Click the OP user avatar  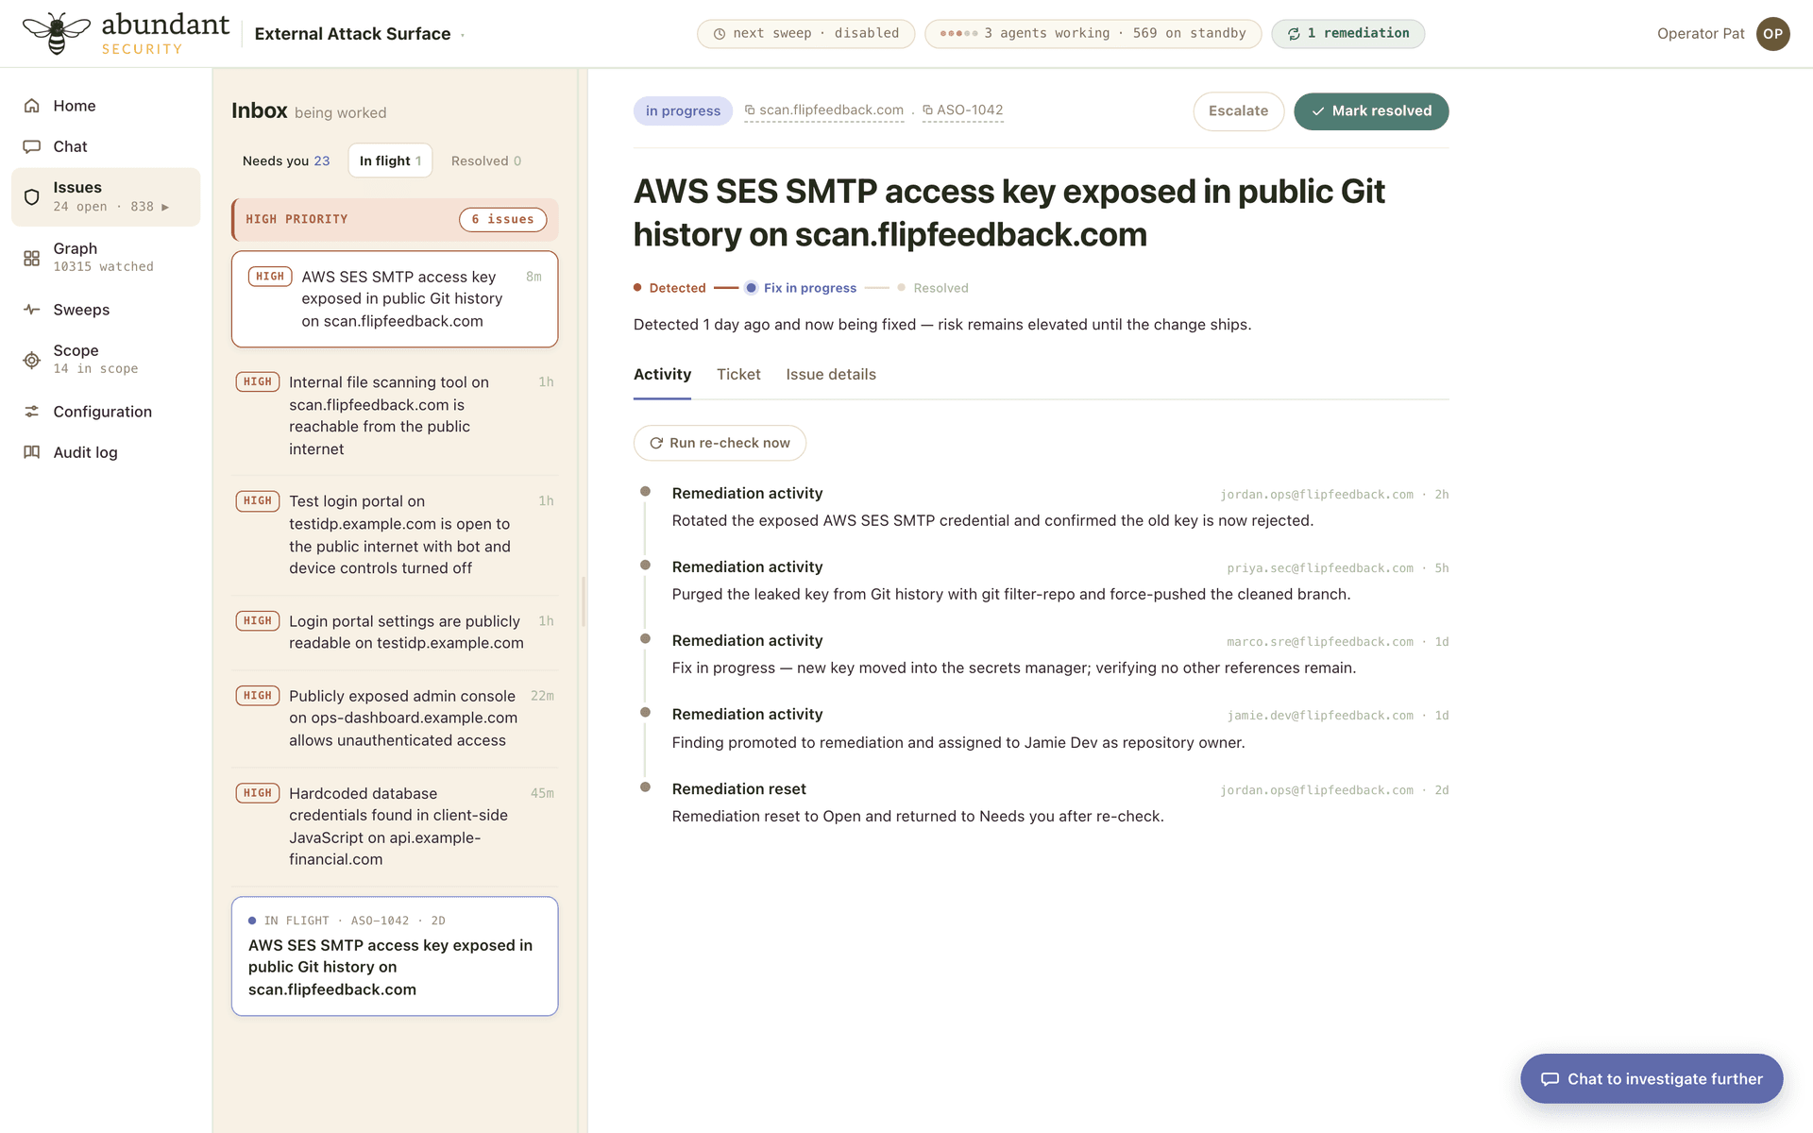click(1772, 34)
